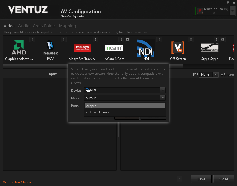The width and height of the screenshot is (237, 186).
Task: Click the large NDI device icon
Action: (146, 48)
